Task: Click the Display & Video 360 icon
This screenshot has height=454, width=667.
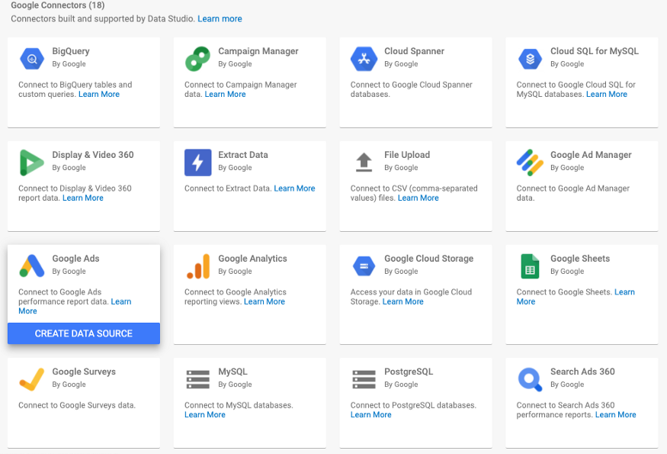Action: 32,162
